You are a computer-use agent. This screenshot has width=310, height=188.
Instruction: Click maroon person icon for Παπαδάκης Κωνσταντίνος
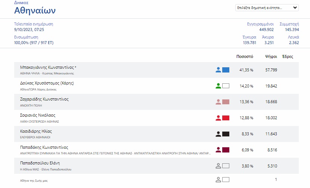[218, 150]
